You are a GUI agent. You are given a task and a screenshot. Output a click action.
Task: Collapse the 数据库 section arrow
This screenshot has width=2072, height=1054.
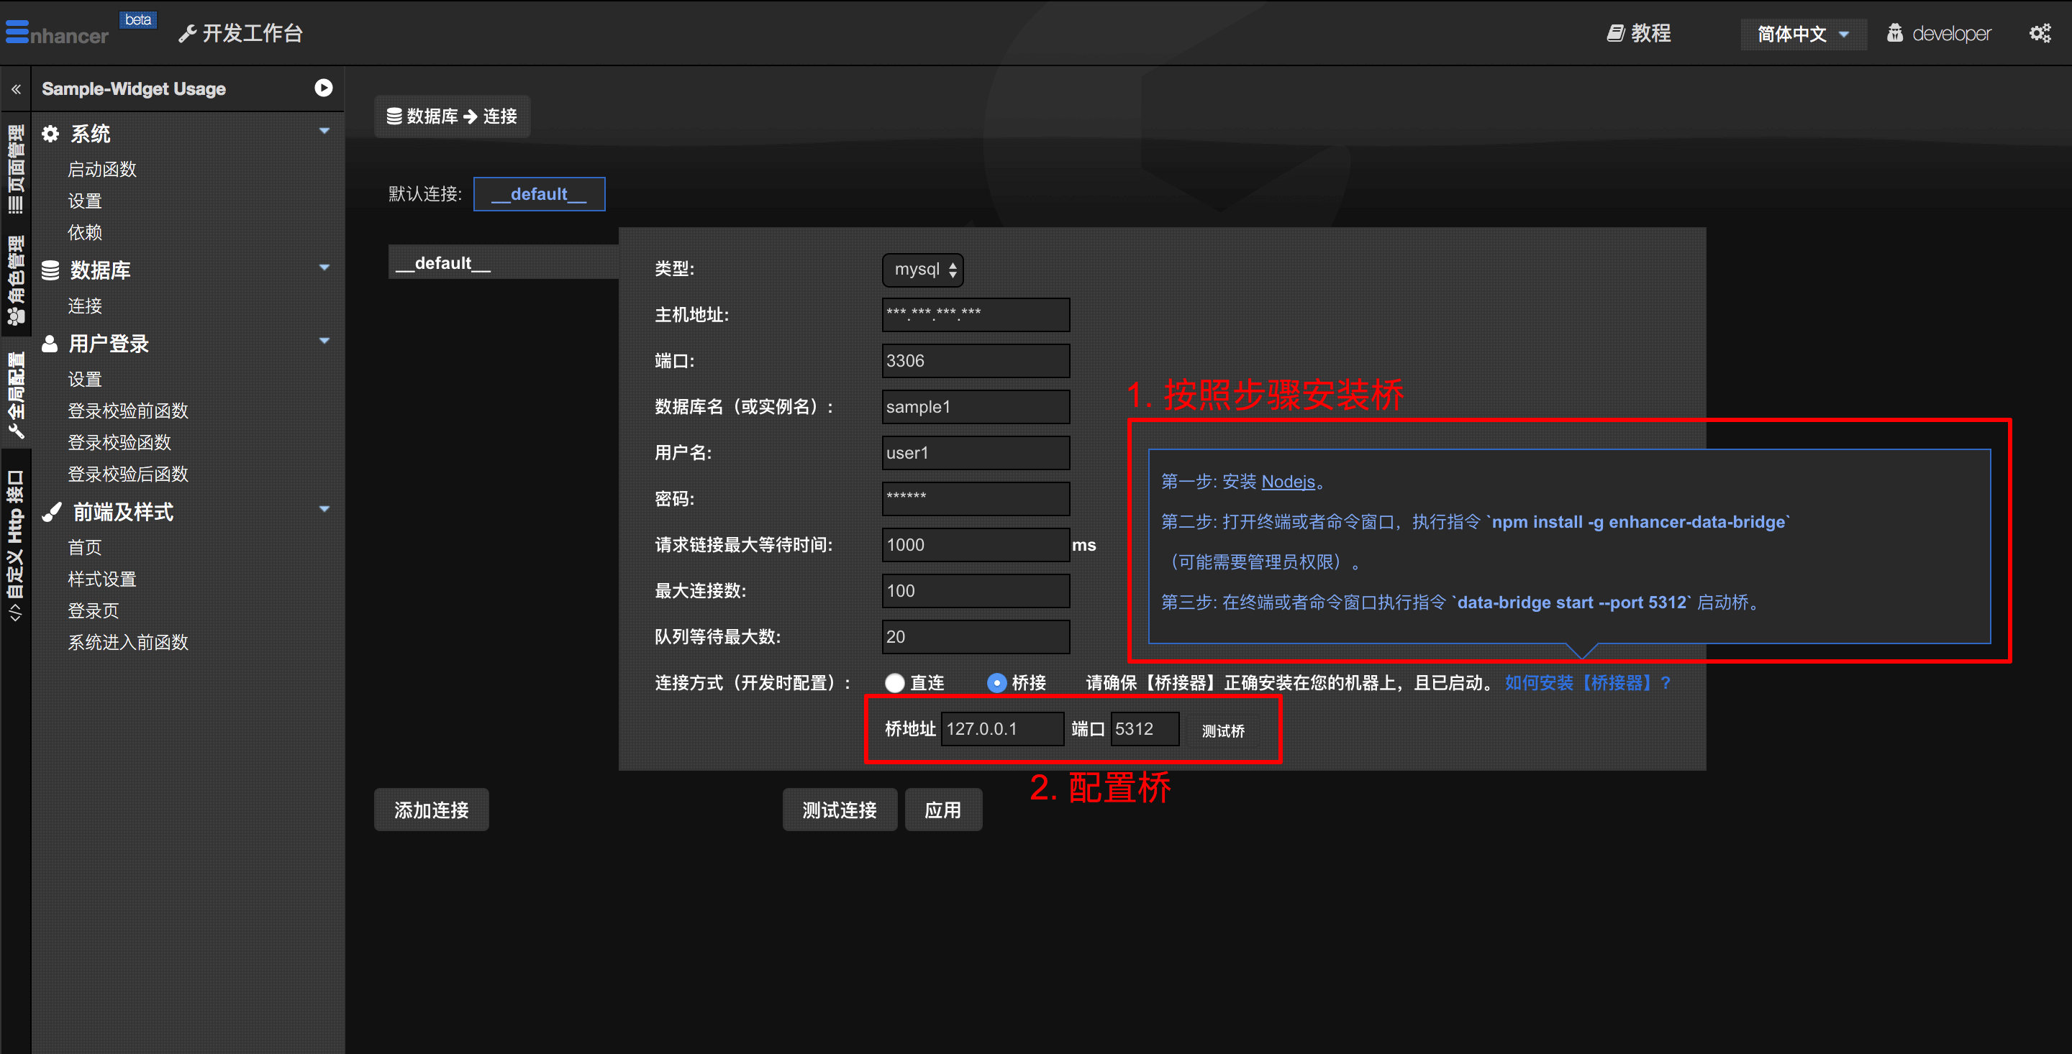tap(324, 267)
